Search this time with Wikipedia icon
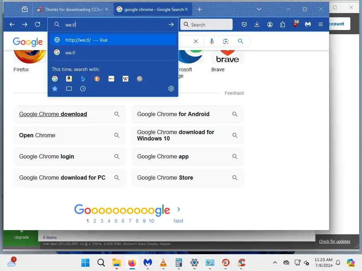362x271 pixels. coord(125,79)
